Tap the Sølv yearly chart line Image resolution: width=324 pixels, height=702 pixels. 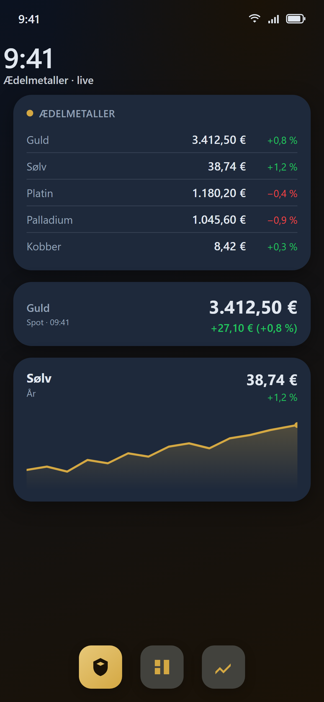coord(162,448)
